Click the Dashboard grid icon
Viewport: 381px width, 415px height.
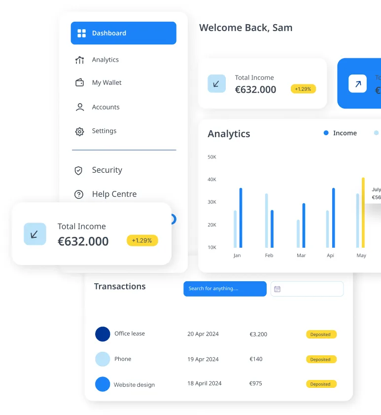pyautogui.click(x=81, y=34)
